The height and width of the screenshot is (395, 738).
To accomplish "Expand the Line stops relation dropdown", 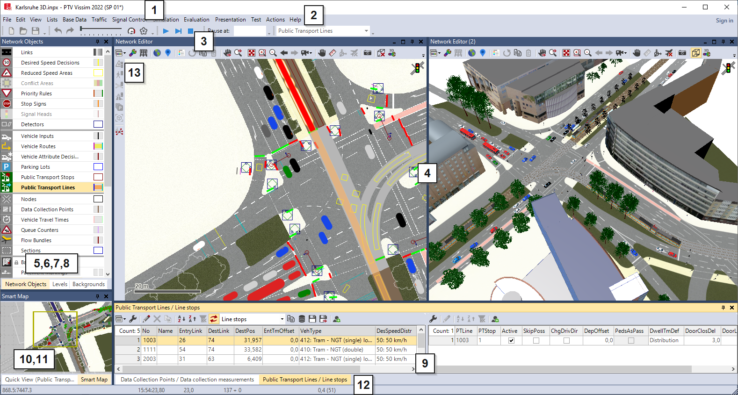I will point(282,319).
